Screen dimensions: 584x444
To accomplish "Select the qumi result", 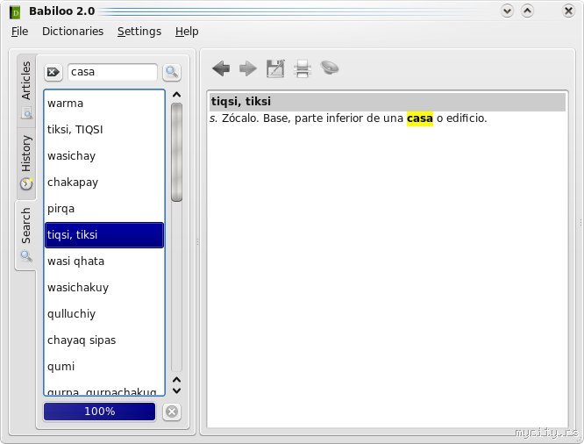I will (104, 367).
